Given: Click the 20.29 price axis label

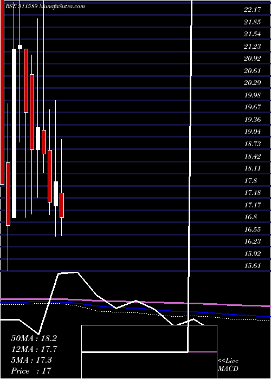Looking at the screenshot, I should pyautogui.click(x=253, y=83).
